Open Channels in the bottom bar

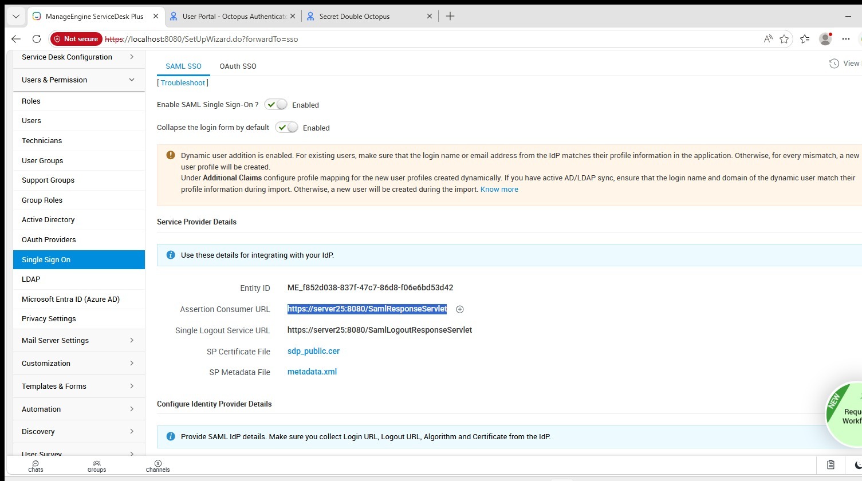pyautogui.click(x=158, y=466)
